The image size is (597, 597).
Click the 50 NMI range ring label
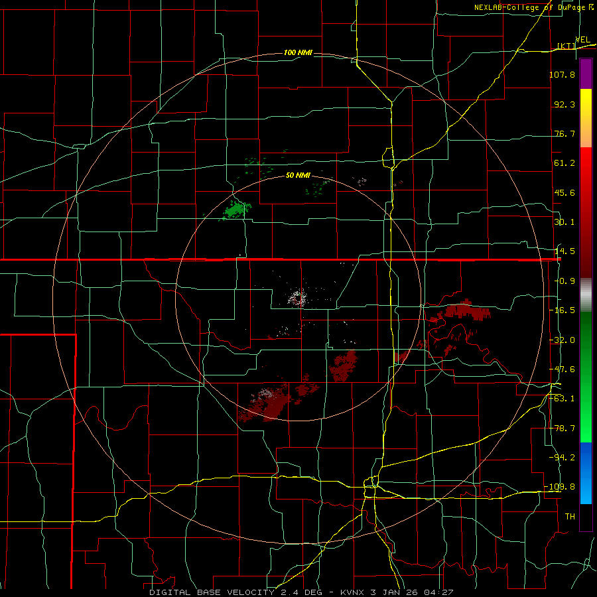pos(298,176)
